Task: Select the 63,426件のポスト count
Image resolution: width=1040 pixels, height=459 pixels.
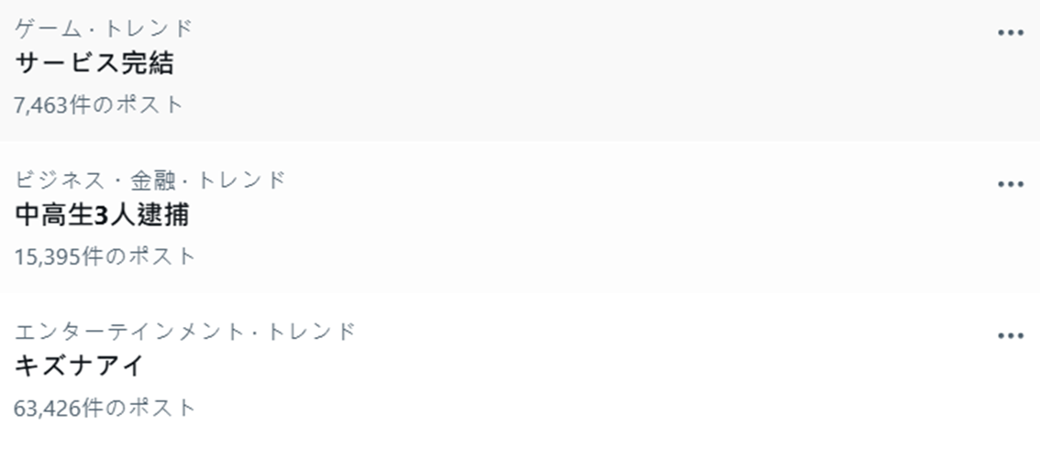Action: click(x=105, y=407)
